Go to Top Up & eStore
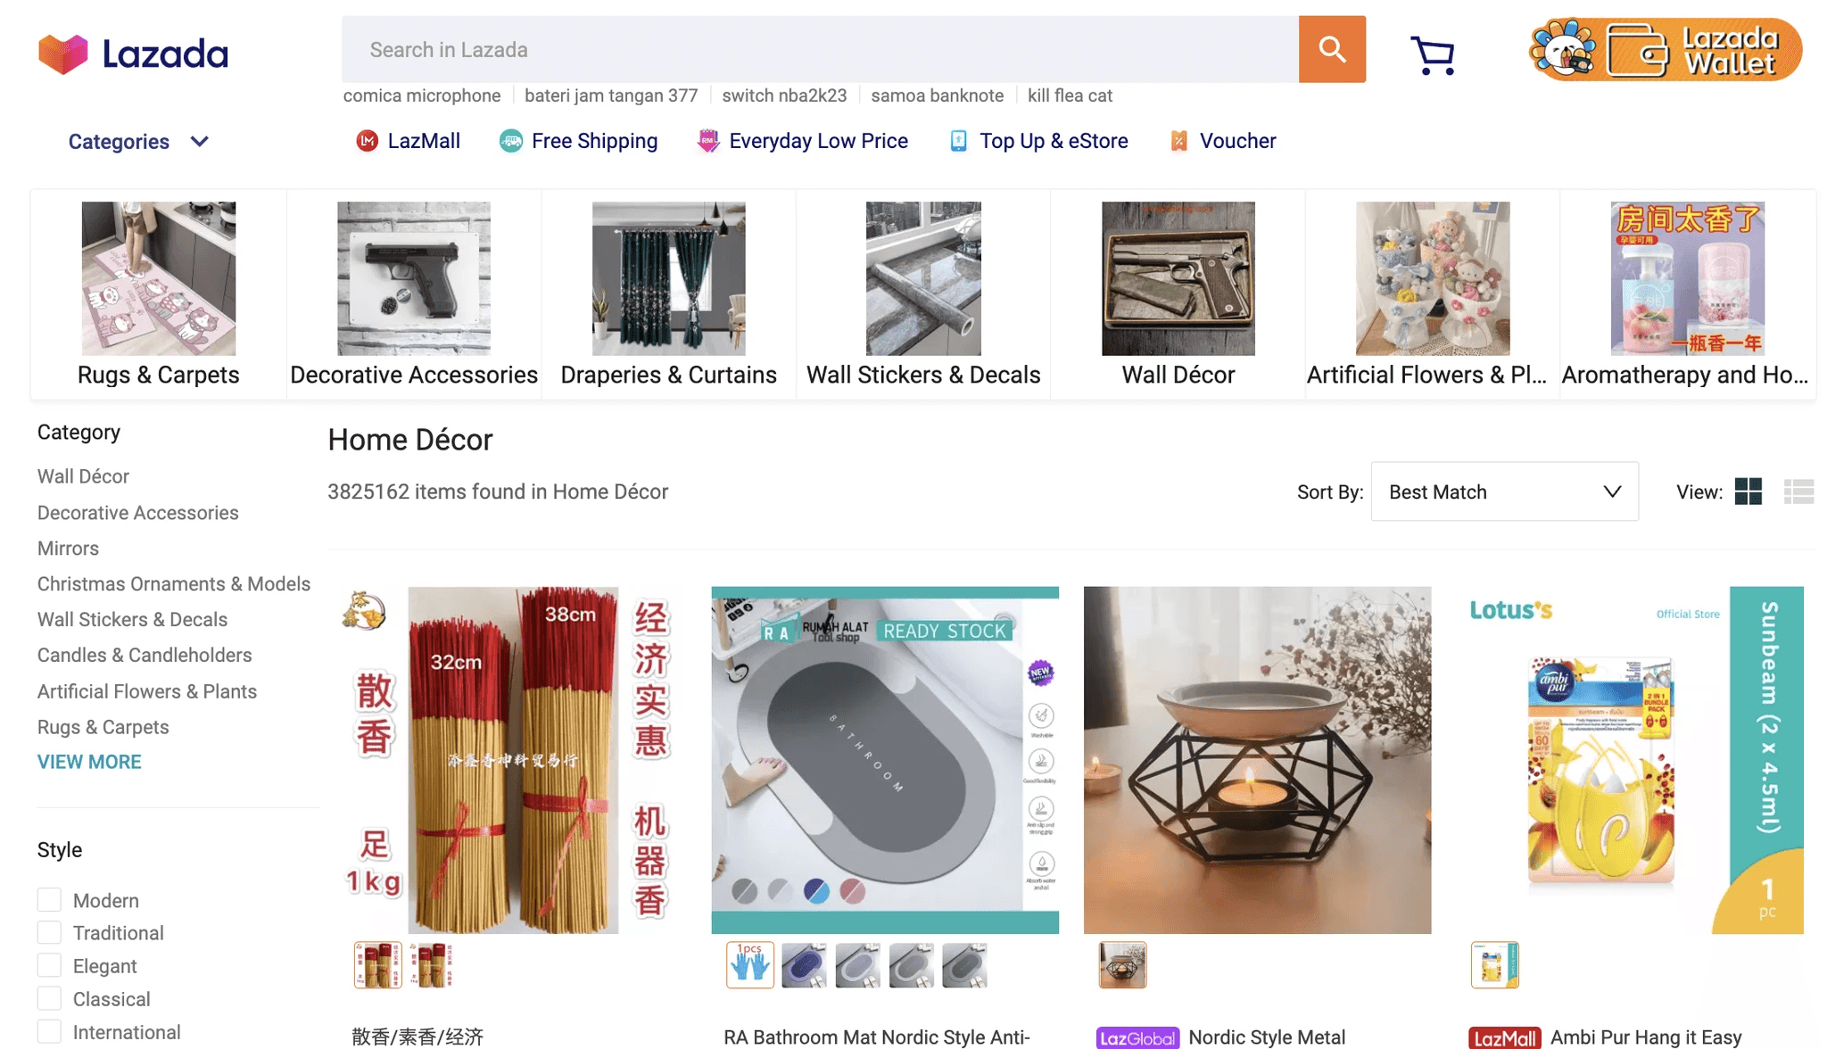This screenshot has height=1049, width=1827. coord(1053,141)
